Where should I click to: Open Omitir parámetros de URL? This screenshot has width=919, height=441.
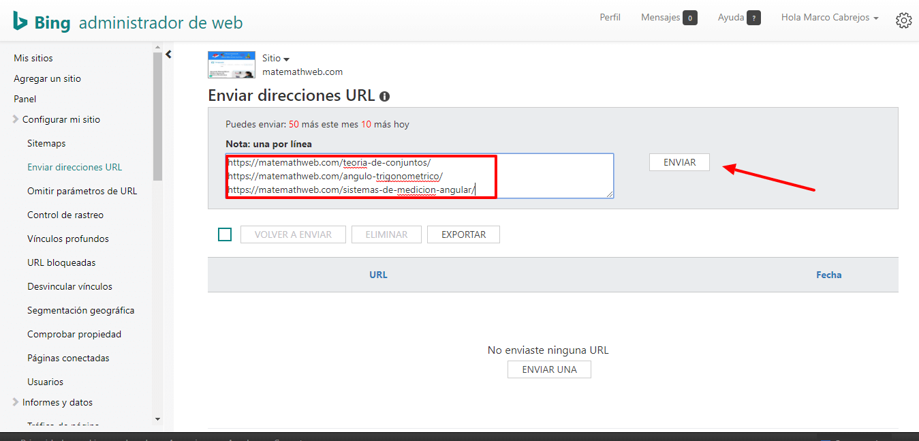(82, 191)
